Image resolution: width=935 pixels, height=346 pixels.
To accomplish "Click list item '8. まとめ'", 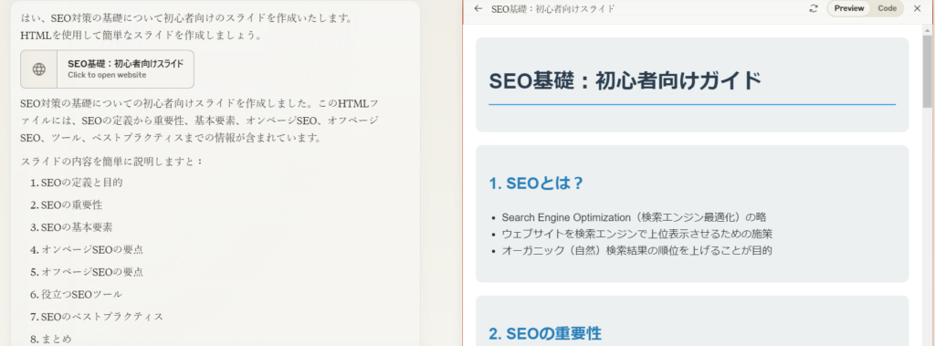I will [51, 339].
